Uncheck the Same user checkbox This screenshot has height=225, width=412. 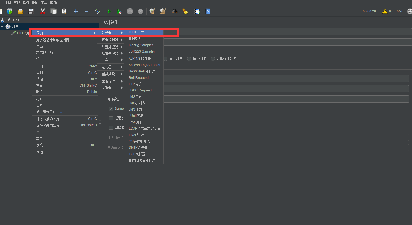(111, 109)
